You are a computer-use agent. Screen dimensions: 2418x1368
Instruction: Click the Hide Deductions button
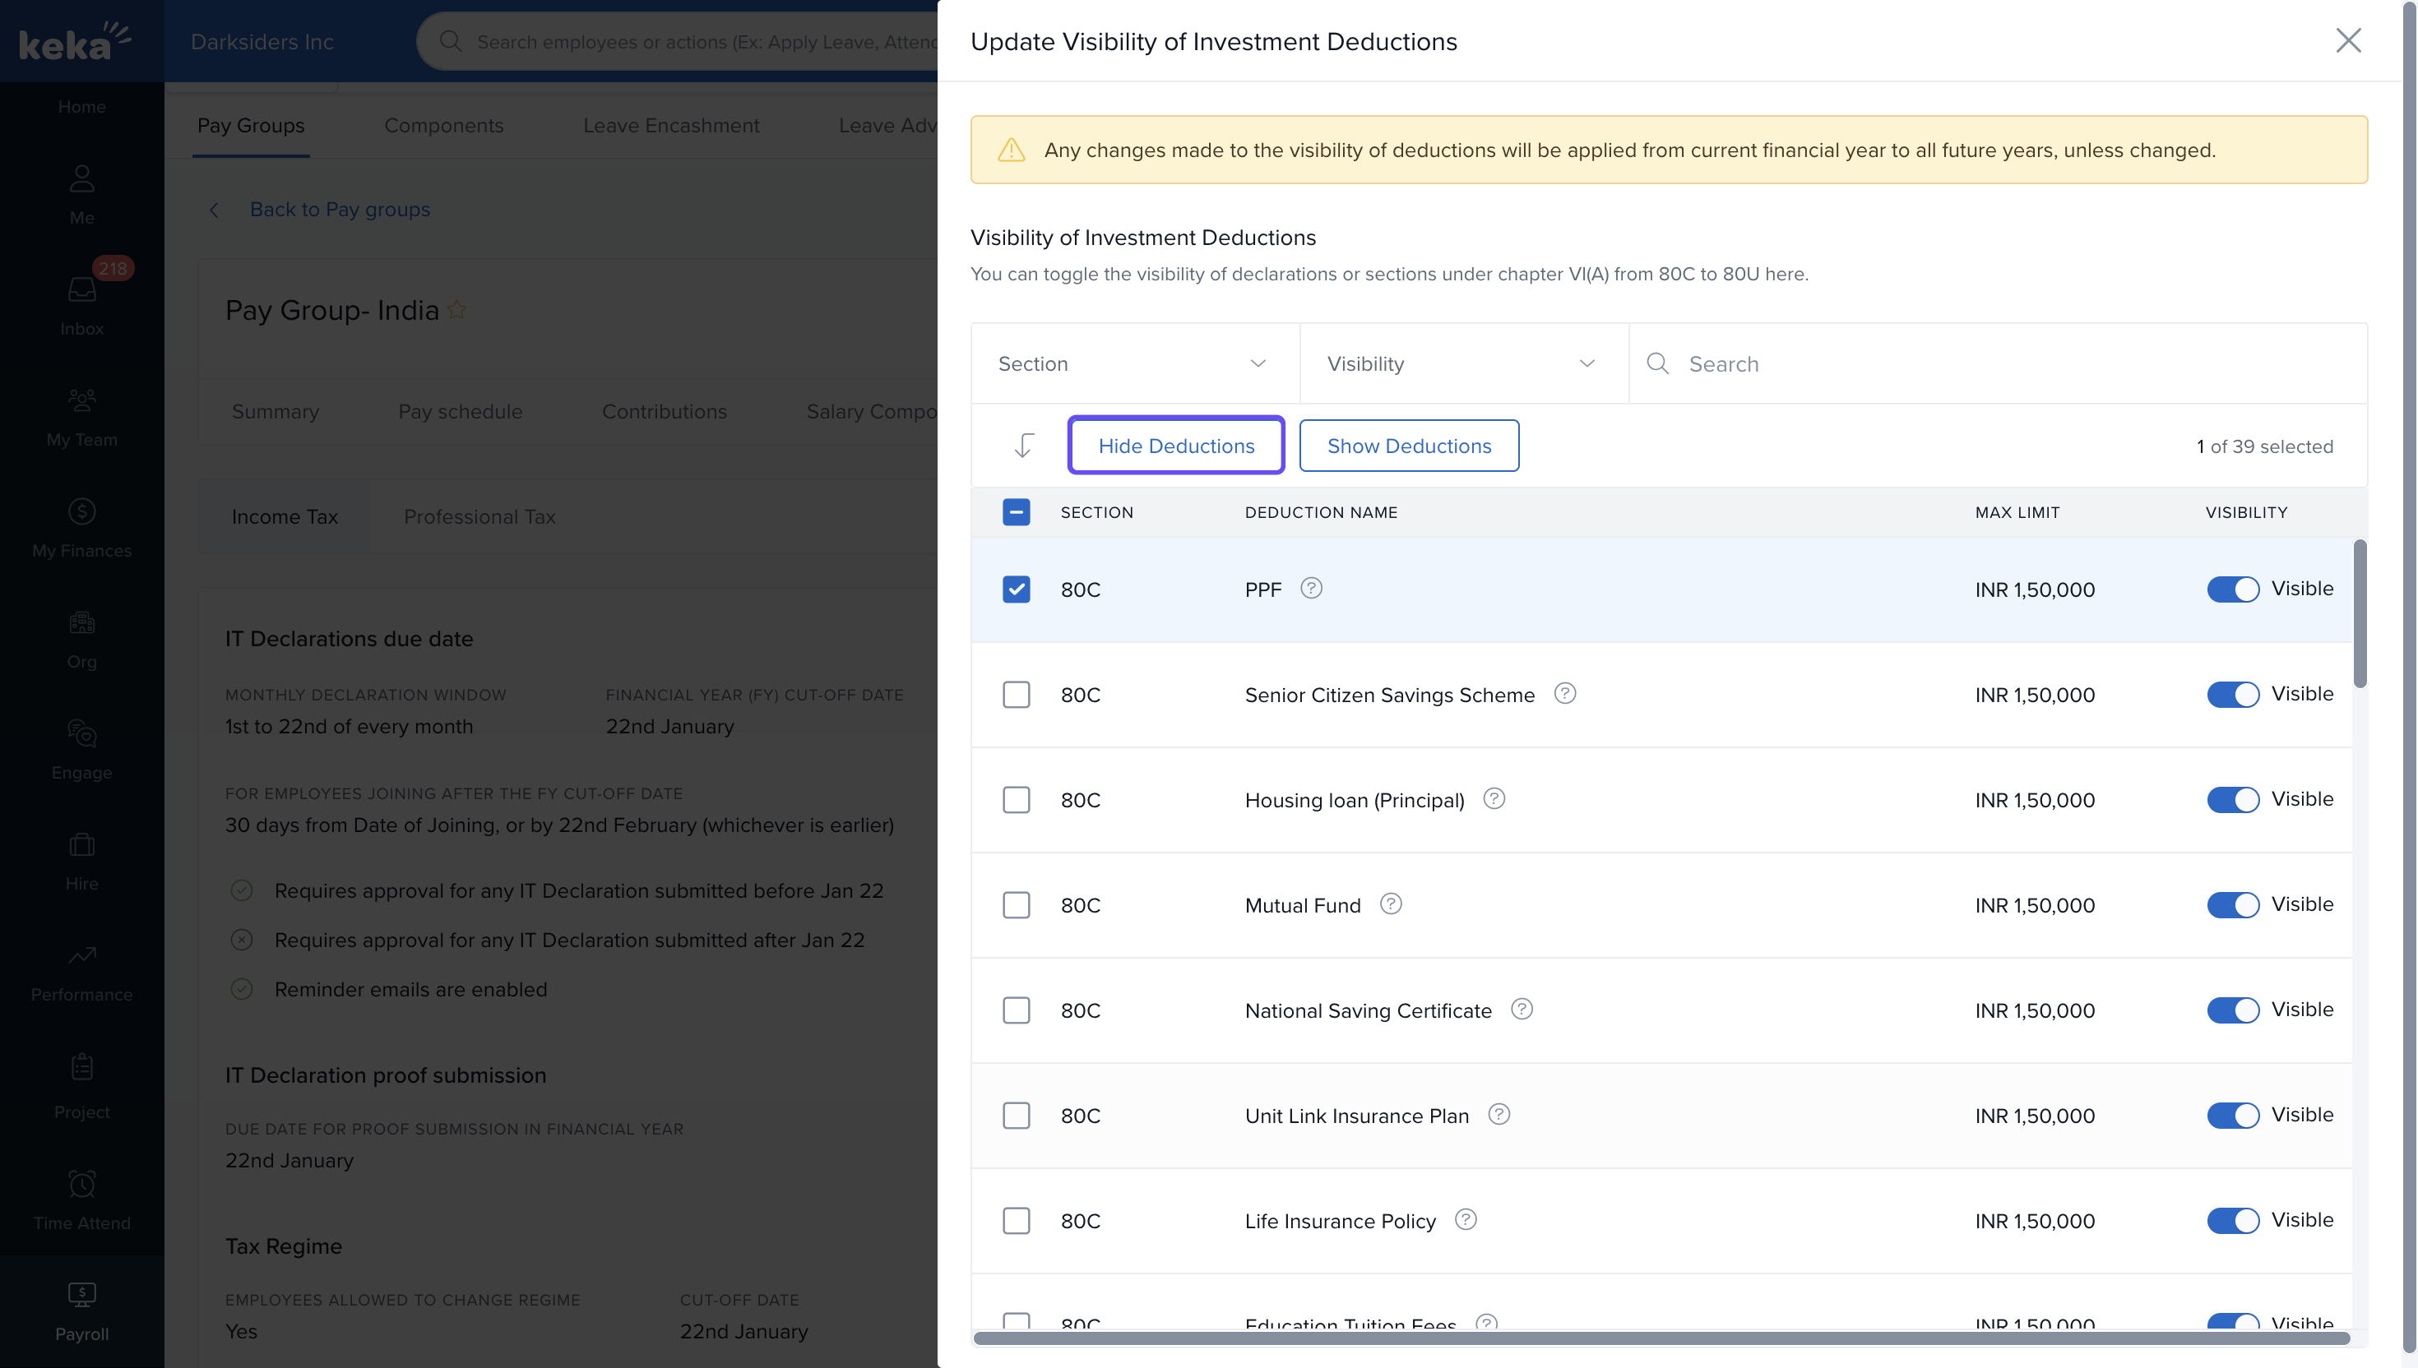(x=1175, y=446)
